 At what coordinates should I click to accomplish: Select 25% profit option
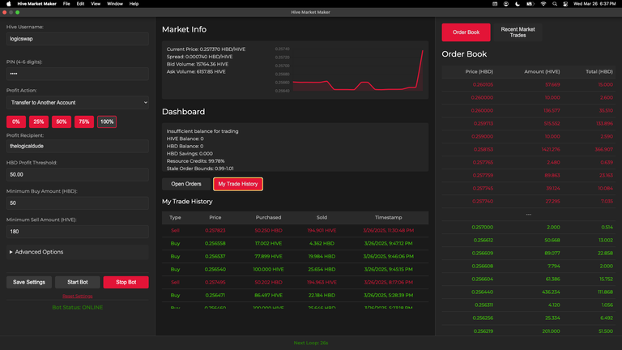pyautogui.click(x=39, y=122)
